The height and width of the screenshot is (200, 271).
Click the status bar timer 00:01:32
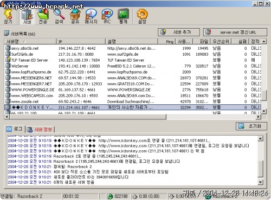click(71, 196)
